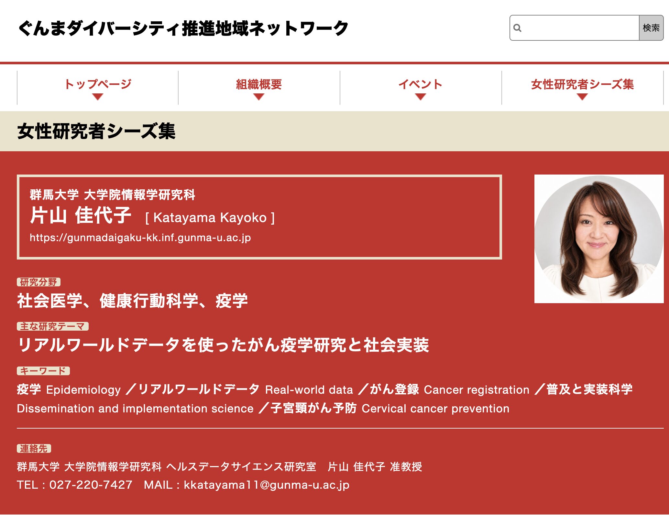Click ヘルスデータサイエンス研究室 contact line
The width and height of the screenshot is (669, 521).
coord(241,467)
